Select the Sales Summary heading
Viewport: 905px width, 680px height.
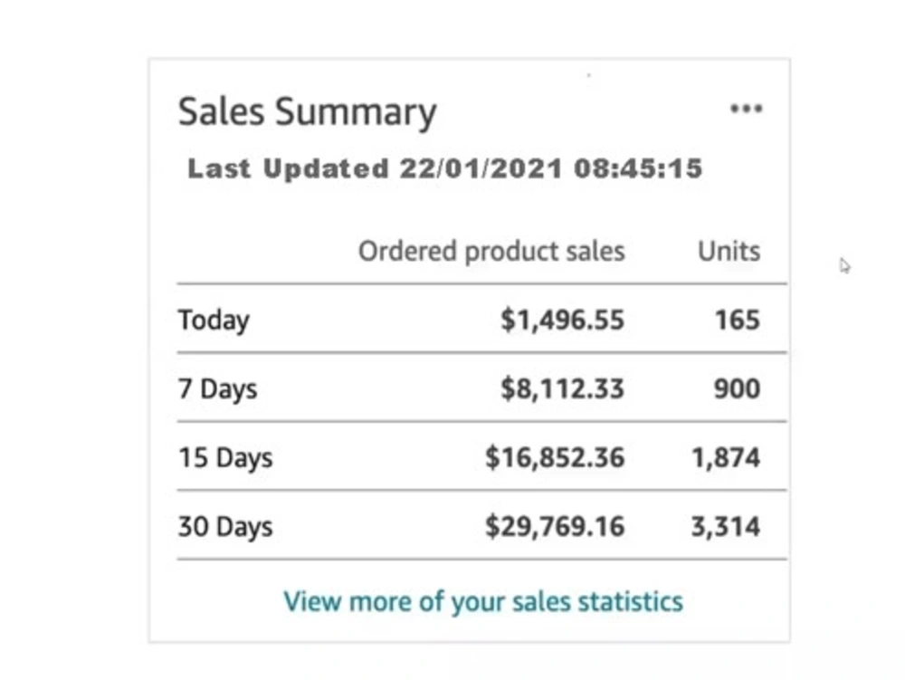pyautogui.click(x=307, y=112)
